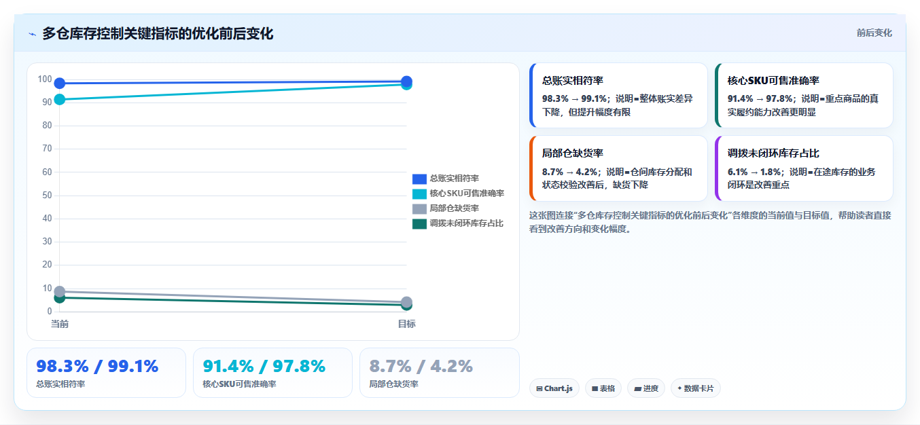Toggle the 局部仓缺货率 legend swatch
The image size is (920, 425).
point(419,208)
